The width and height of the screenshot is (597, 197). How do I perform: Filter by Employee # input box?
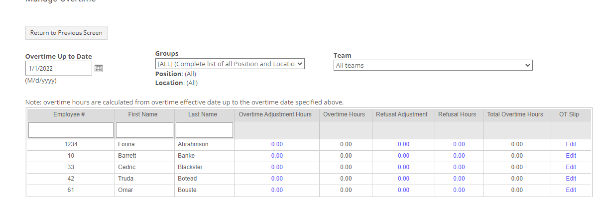[x=71, y=130]
